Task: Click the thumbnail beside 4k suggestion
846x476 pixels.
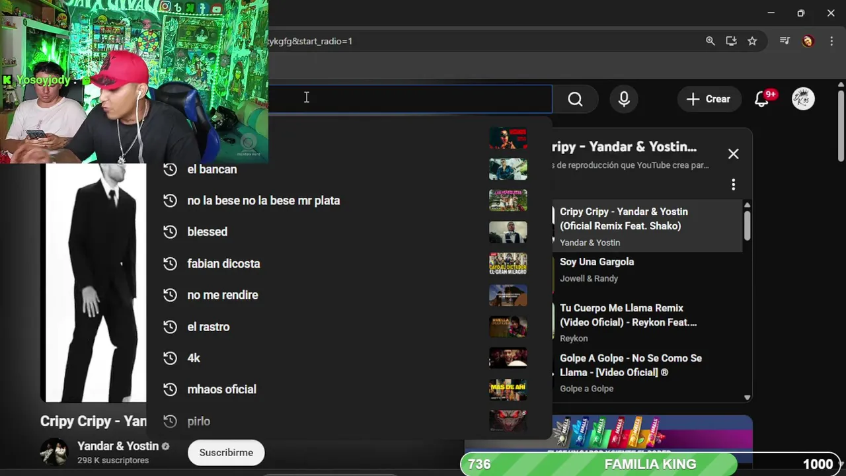Action: [508, 358]
